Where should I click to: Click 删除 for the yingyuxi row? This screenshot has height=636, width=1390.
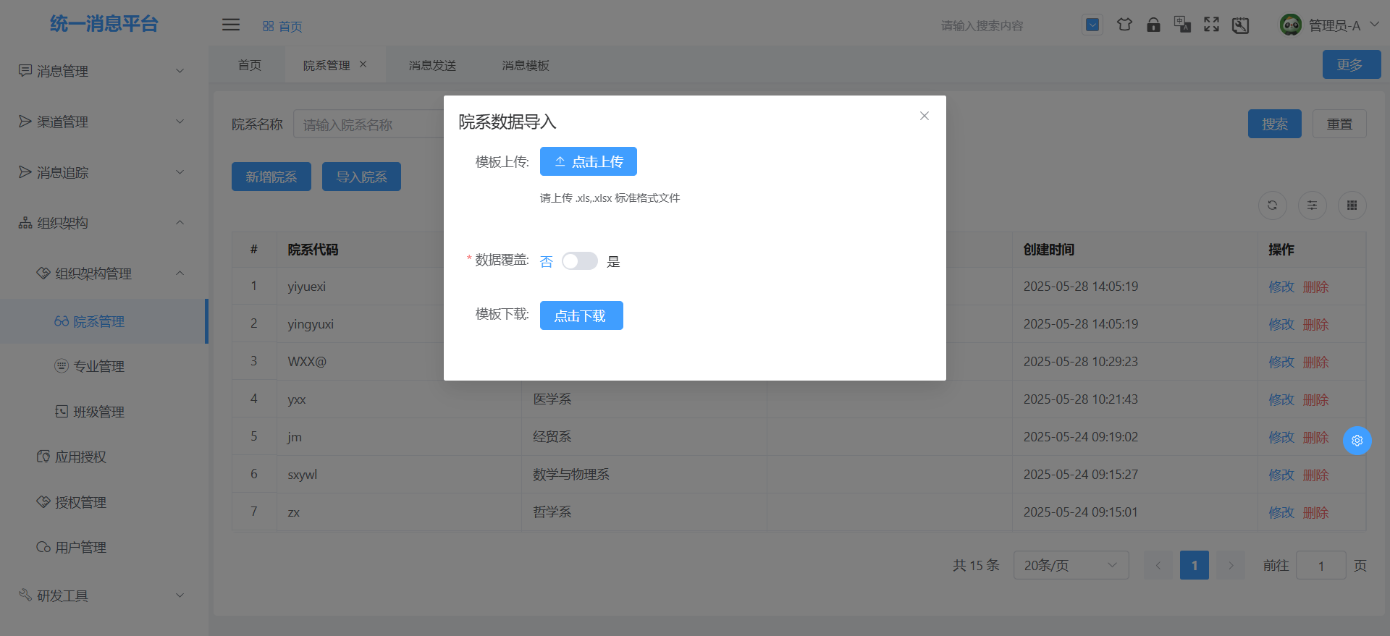(x=1315, y=324)
